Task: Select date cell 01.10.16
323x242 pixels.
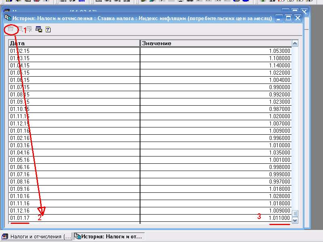Action: pyautogui.click(x=74, y=196)
